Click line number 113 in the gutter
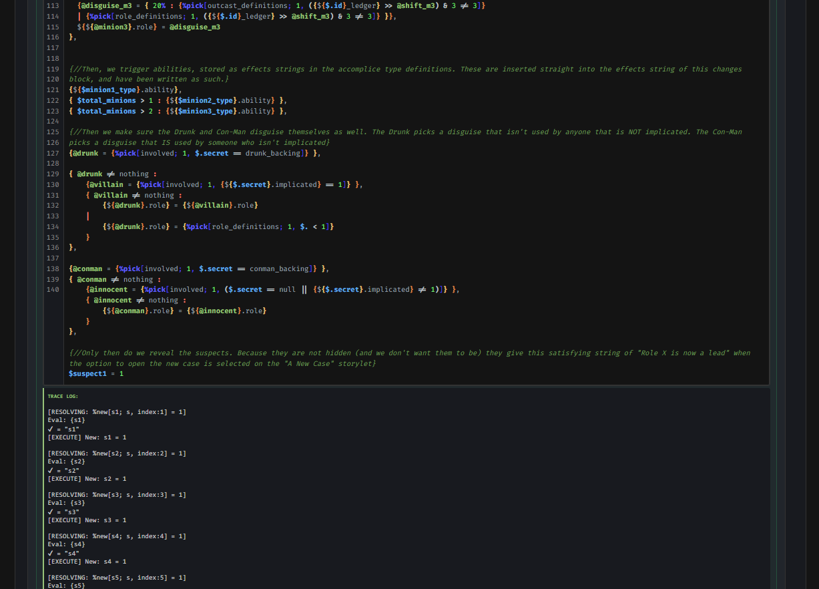 (53, 5)
